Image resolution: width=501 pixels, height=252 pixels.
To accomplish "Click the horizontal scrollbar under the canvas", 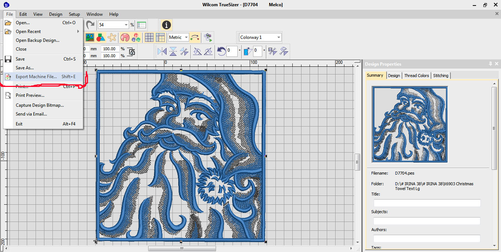I will point(181,248).
